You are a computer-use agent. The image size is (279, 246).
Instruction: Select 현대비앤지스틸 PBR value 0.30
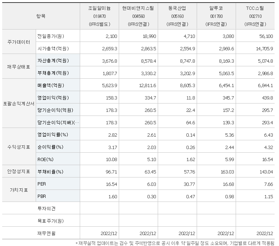[152, 196]
